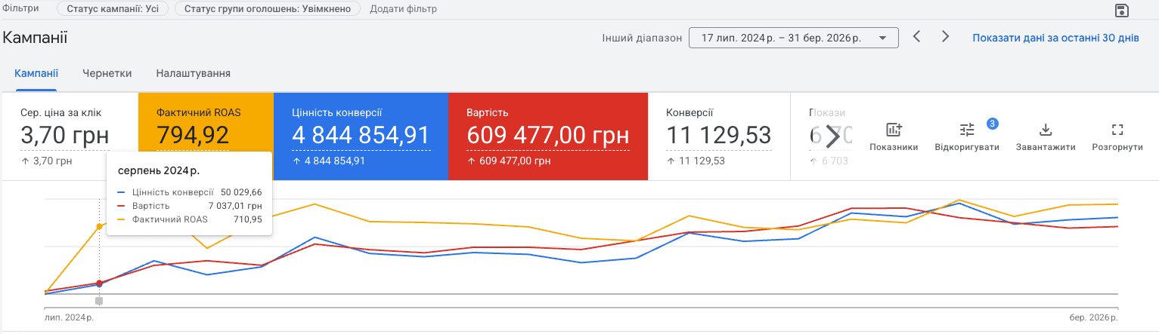Click the tooltip value 50 029,66
The width and height of the screenshot is (1159, 334).
pos(241,192)
